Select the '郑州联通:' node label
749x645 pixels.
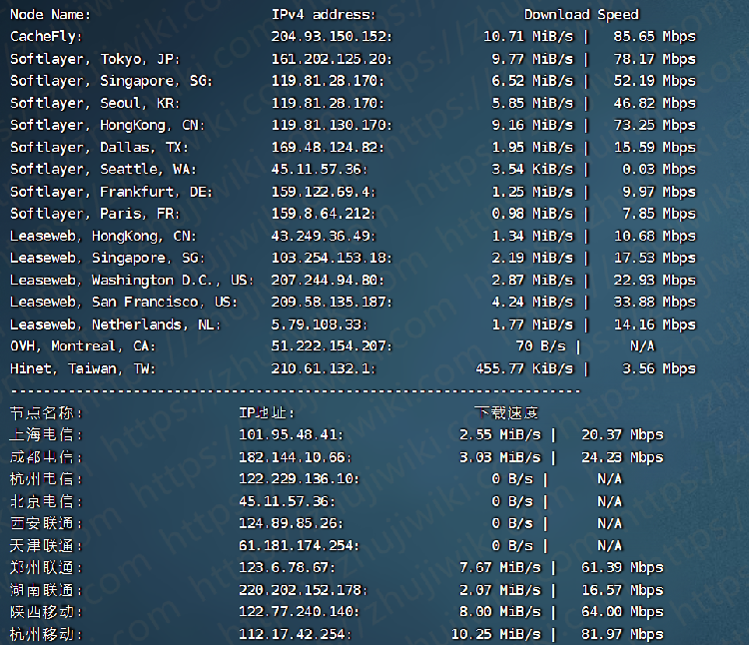pos(46,568)
